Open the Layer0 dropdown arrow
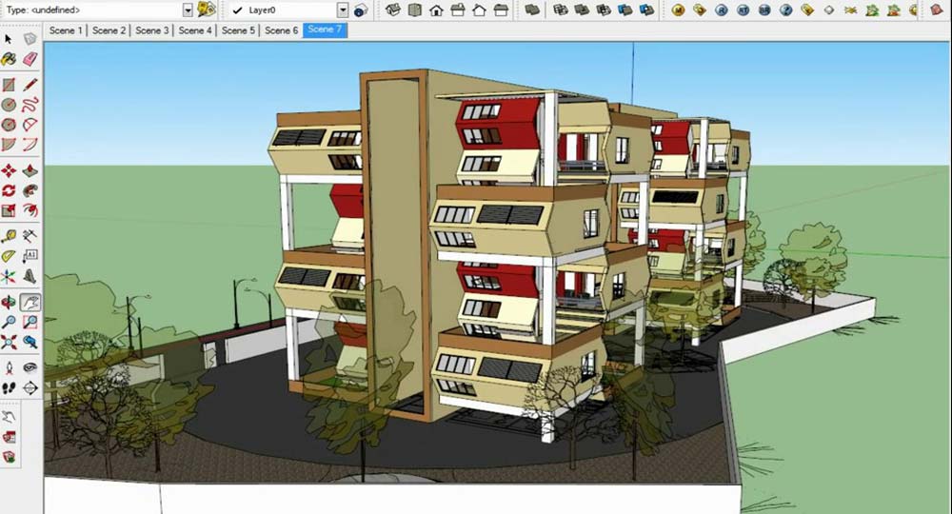 [343, 10]
